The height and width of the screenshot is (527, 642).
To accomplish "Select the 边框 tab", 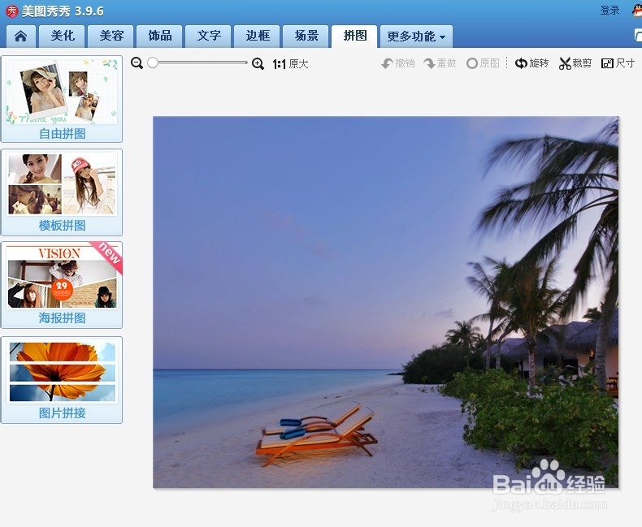I will (x=257, y=36).
